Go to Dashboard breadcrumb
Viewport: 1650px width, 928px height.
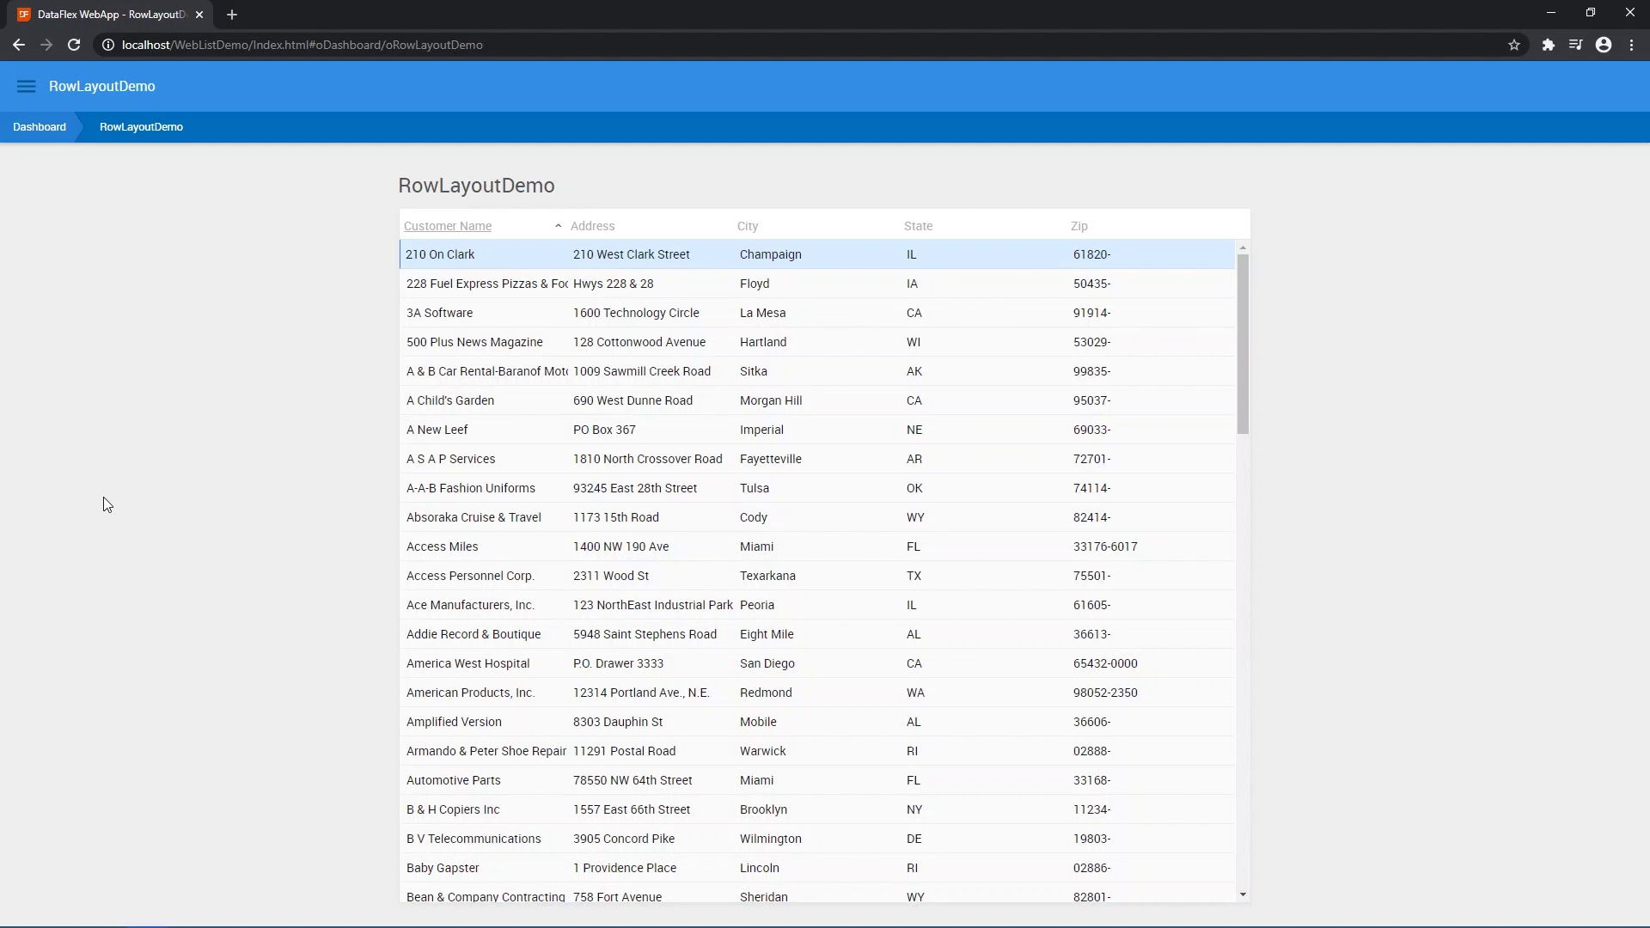click(x=40, y=127)
